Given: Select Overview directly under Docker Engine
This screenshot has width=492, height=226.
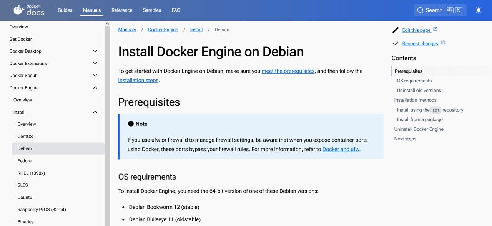Looking at the screenshot, I should pos(23,100).
